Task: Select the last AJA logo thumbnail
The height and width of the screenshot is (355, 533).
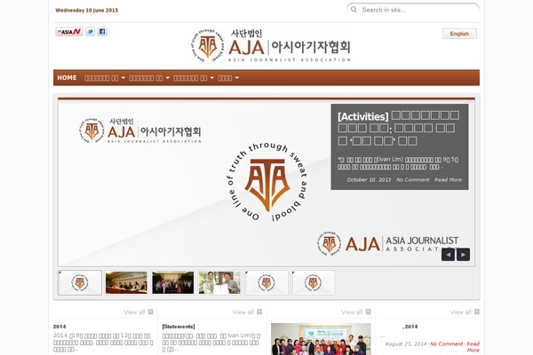Action: tap(313, 282)
